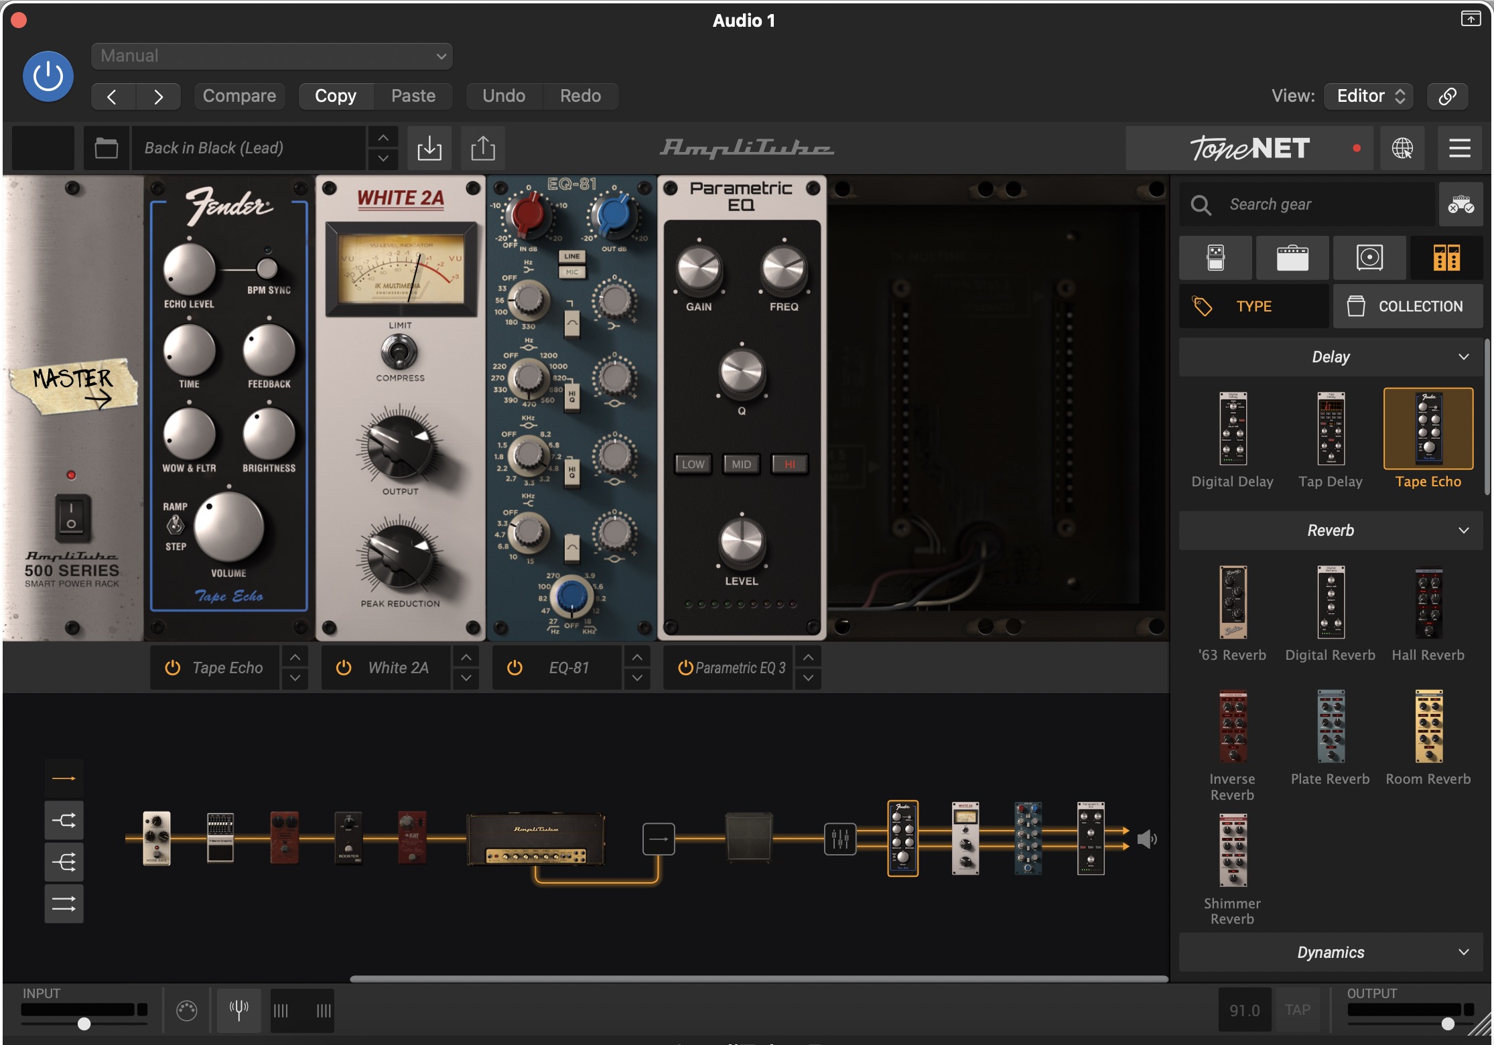Go to previous preset with left arrow
Image resolution: width=1494 pixels, height=1045 pixels.
[113, 96]
